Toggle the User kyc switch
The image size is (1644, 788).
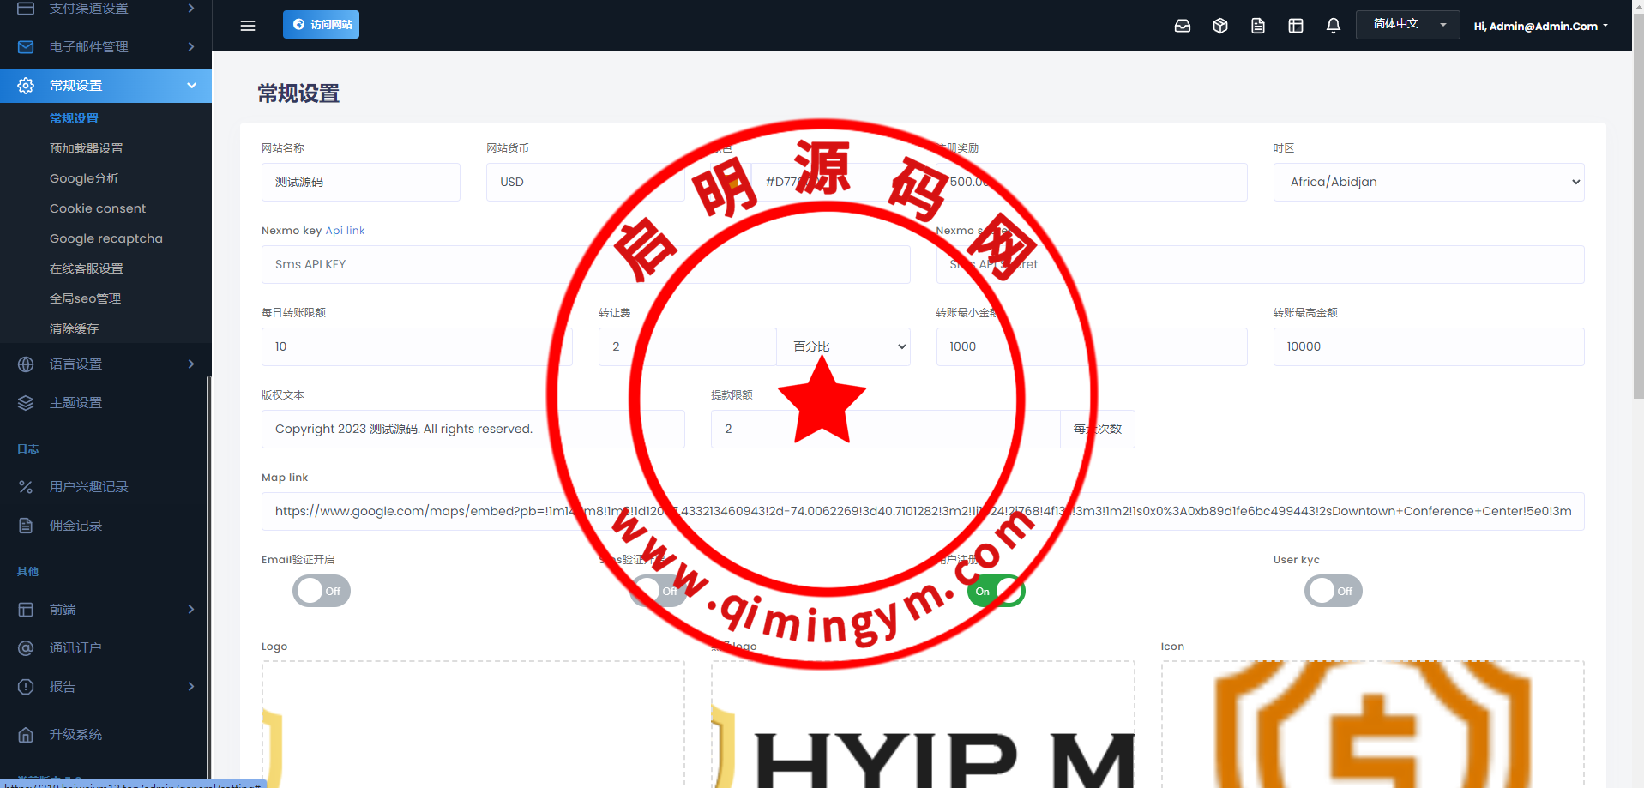point(1333,591)
